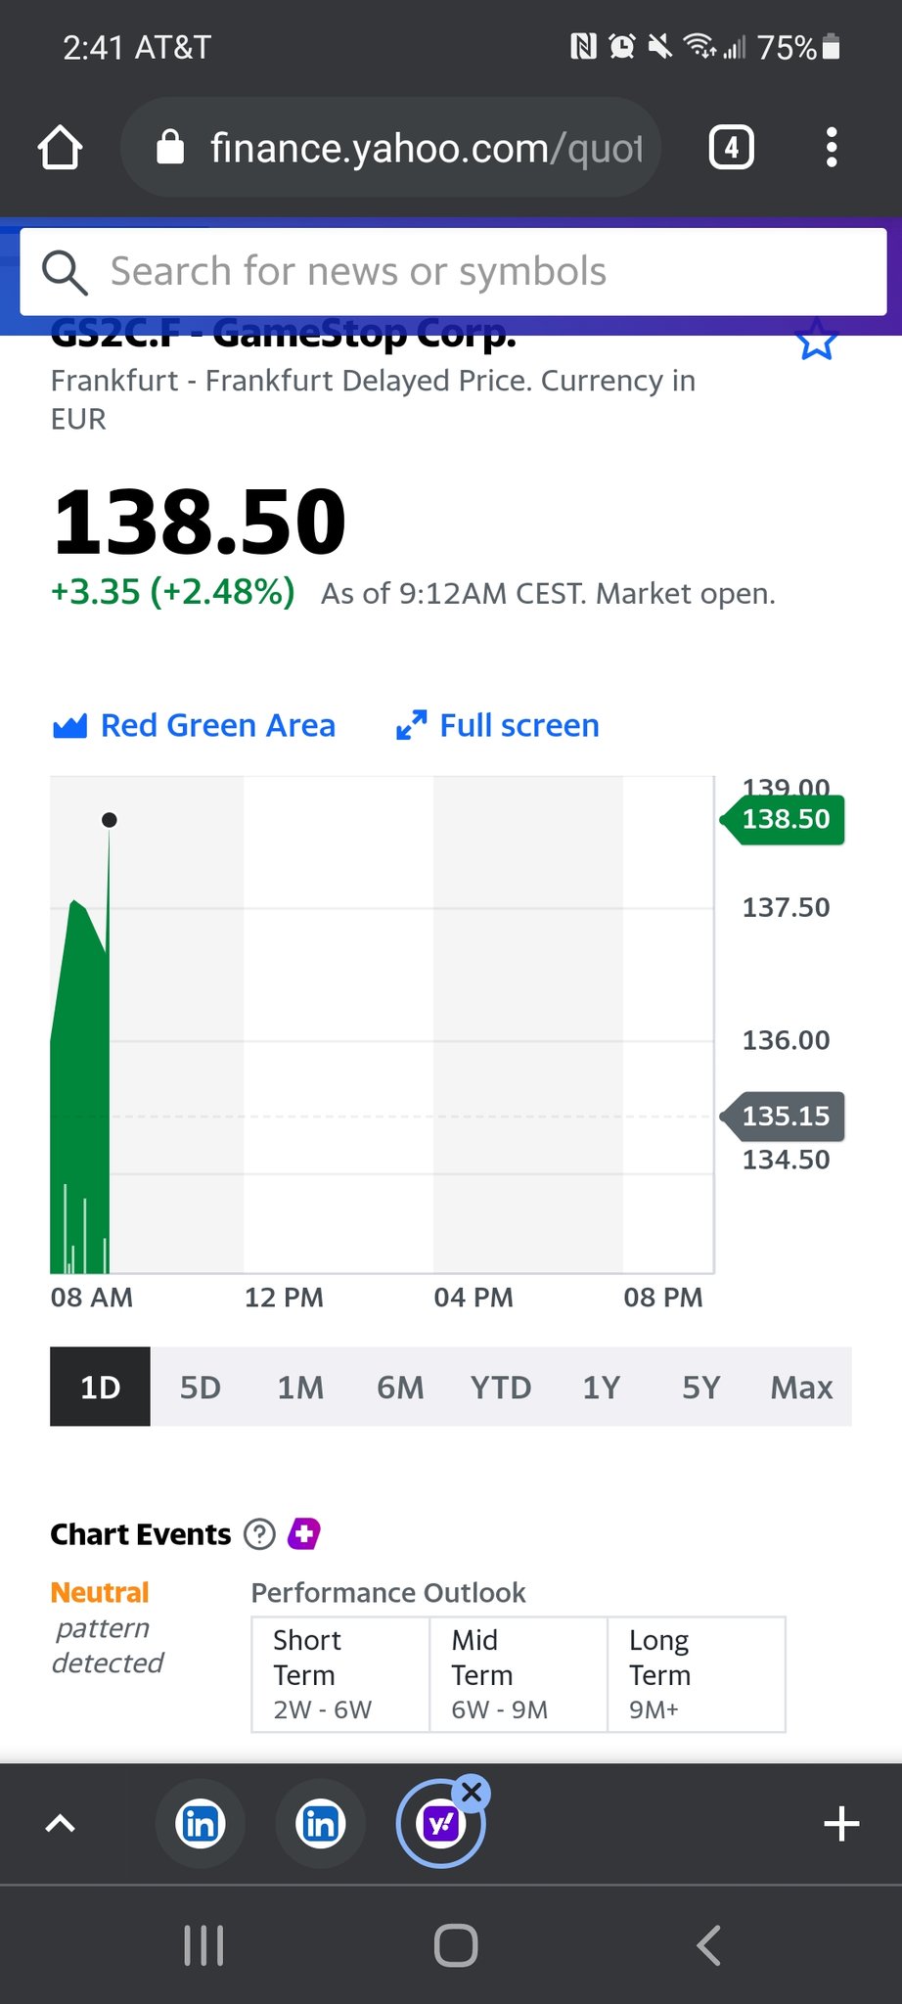
Task: Close the Yahoo tab using the X badge
Action: click(473, 1792)
